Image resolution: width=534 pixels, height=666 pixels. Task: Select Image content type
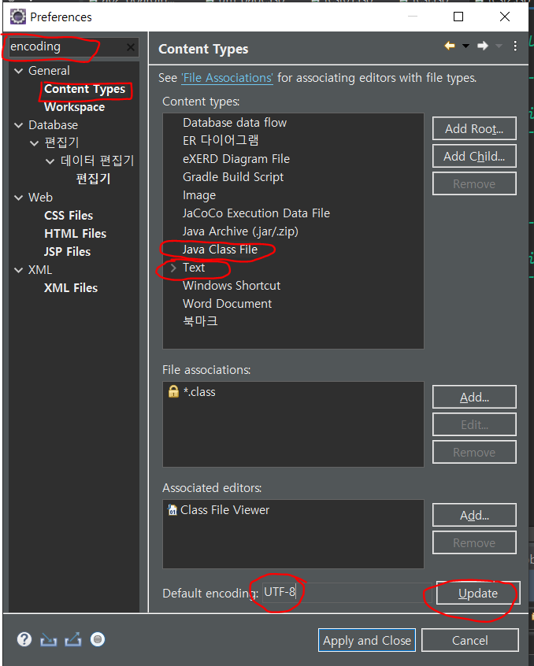pyautogui.click(x=199, y=195)
